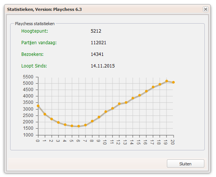Select the date 14.11.2015
The width and height of the screenshot is (216, 177).
coord(103,66)
